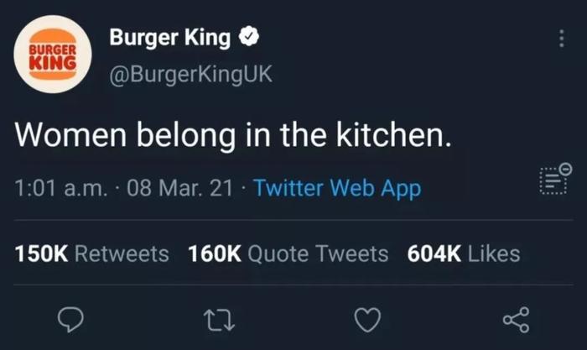Viewport: 587px width, 350px height.
Task: Open the Burger King profile avatar
Action: click(52, 54)
